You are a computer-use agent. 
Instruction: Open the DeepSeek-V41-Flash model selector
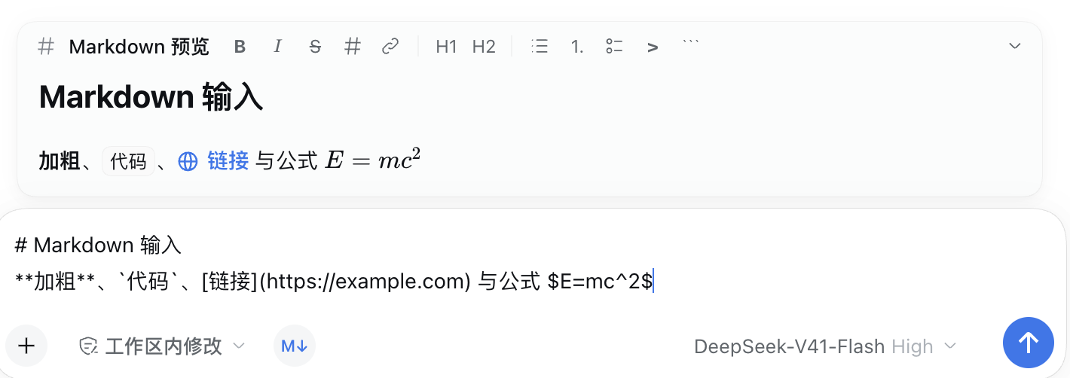[825, 346]
